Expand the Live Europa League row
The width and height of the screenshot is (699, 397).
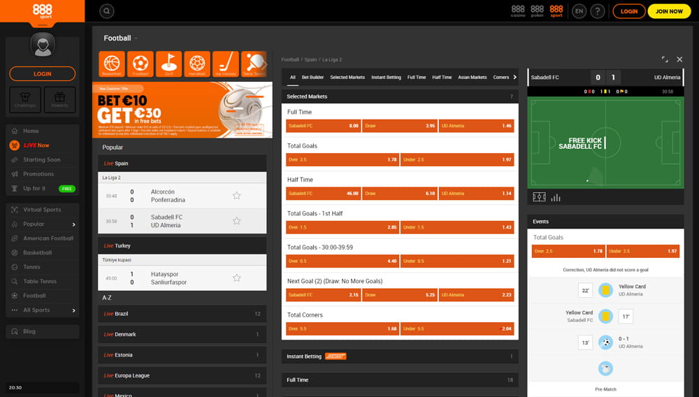(x=182, y=375)
